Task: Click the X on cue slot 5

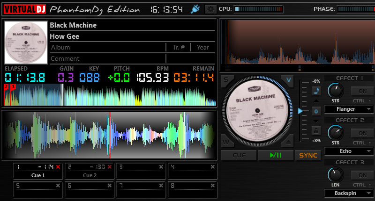Action: [58, 186]
